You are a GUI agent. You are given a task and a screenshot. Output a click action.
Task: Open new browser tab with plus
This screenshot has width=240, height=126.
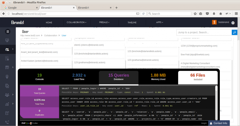click(117, 8)
